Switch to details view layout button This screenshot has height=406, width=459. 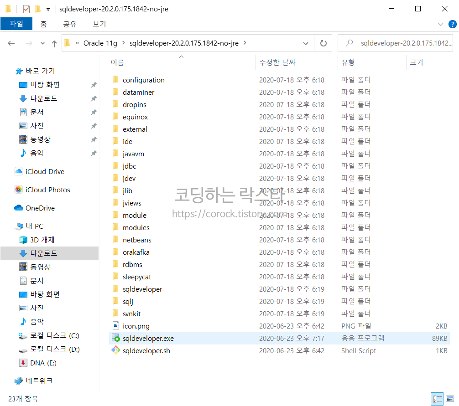coord(438,399)
